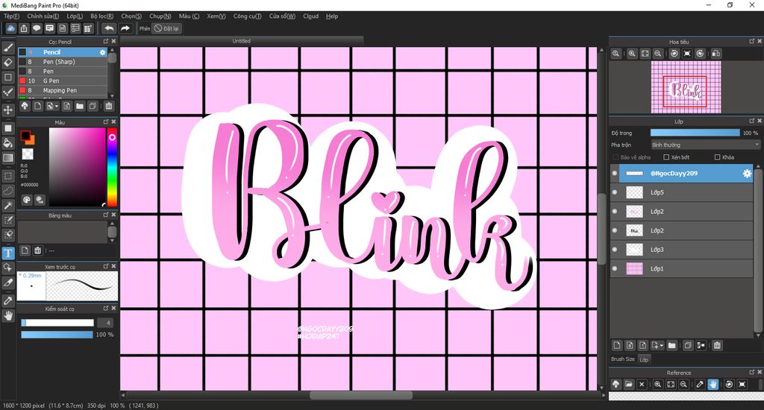Open the Công cụ(T) menu

pyautogui.click(x=247, y=16)
